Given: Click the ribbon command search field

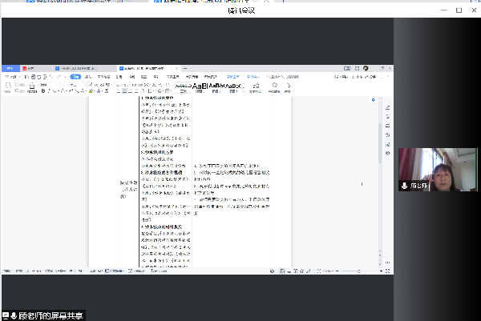Looking at the screenshot, I should coord(283,77).
